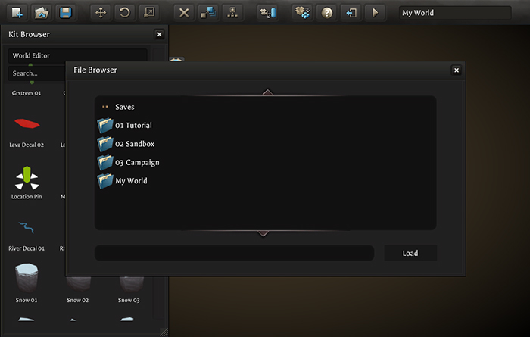Click the exit editor arrow icon

coord(351,13)
